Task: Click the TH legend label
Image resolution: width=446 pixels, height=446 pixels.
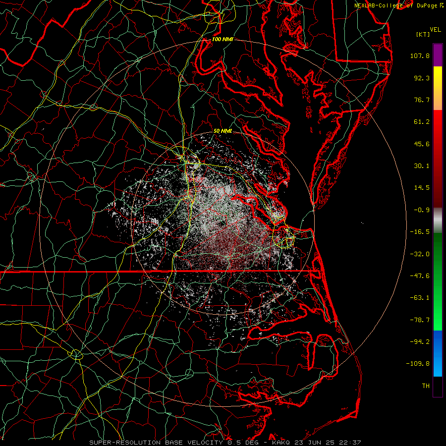Action: (426, 386)
